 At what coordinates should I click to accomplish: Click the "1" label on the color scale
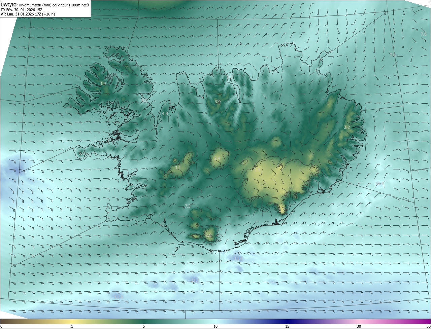coord(72,326)
